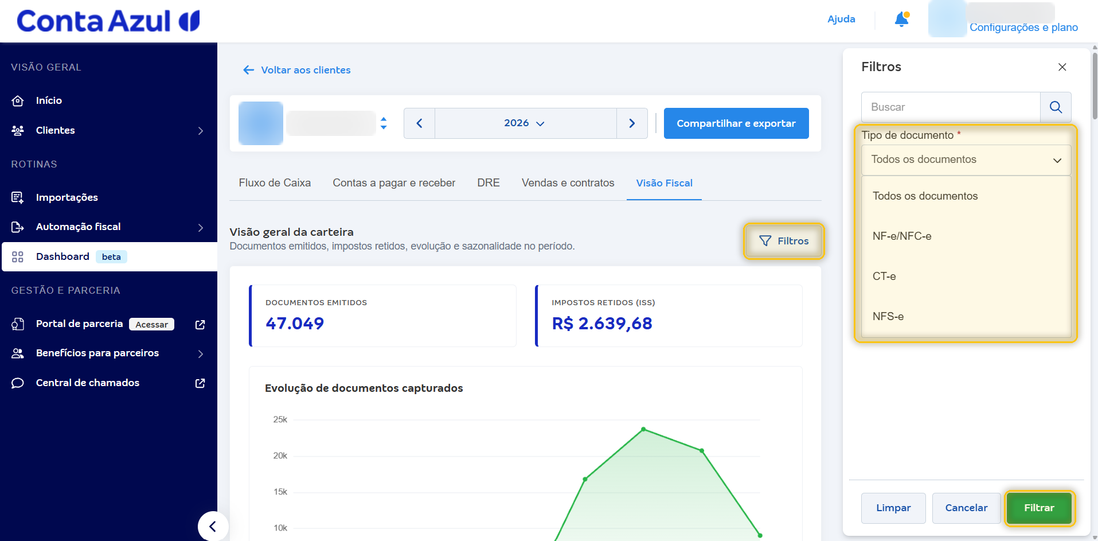Close the Filtros panel

point(1062,67)
